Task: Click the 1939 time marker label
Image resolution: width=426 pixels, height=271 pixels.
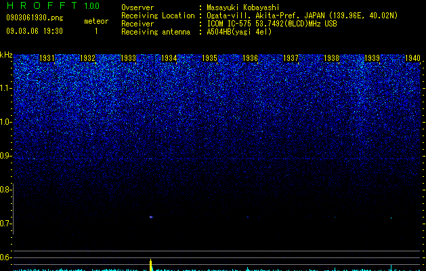Action: point(372,58)
